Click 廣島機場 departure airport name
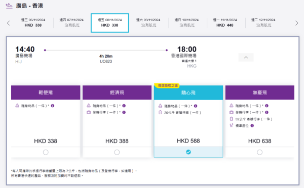Screen dimensions: 304x188 24,56
